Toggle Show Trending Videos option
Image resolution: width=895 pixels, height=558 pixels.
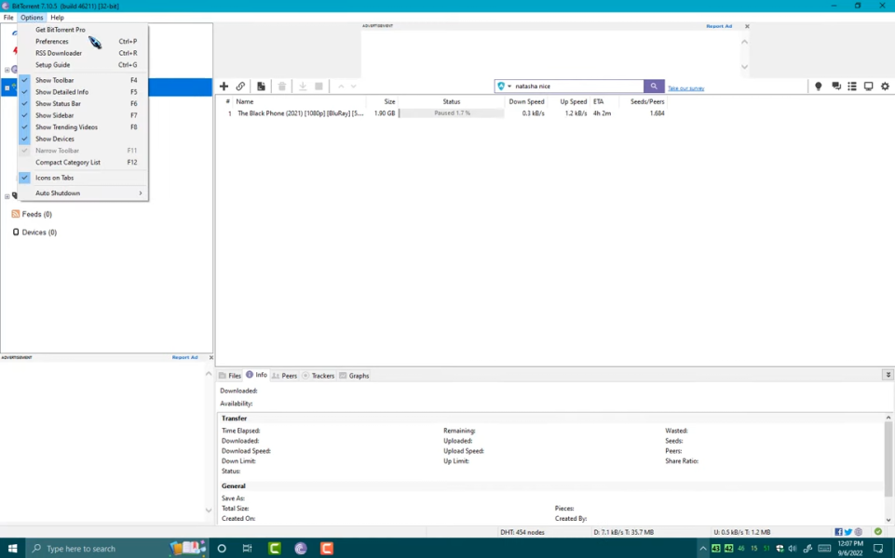click(x=83, y=127)
